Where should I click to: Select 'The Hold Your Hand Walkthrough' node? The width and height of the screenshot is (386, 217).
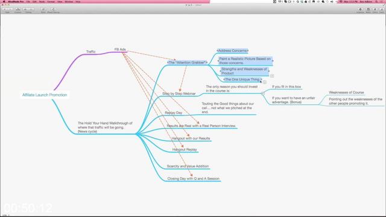(x=105, y=127)
